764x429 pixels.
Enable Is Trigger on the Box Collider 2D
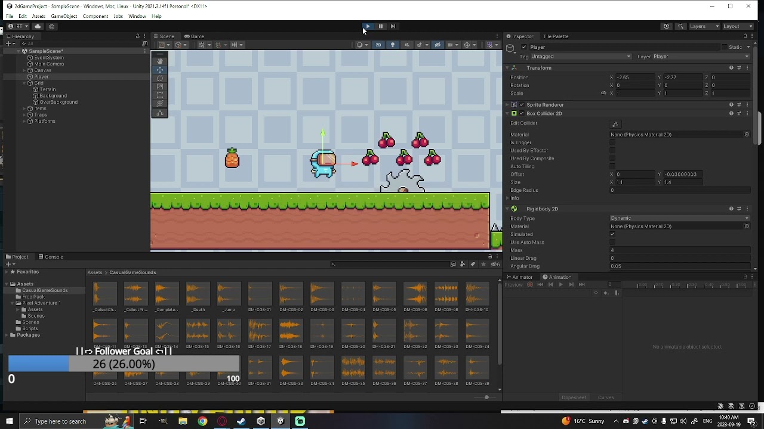[x=611, y=142]
